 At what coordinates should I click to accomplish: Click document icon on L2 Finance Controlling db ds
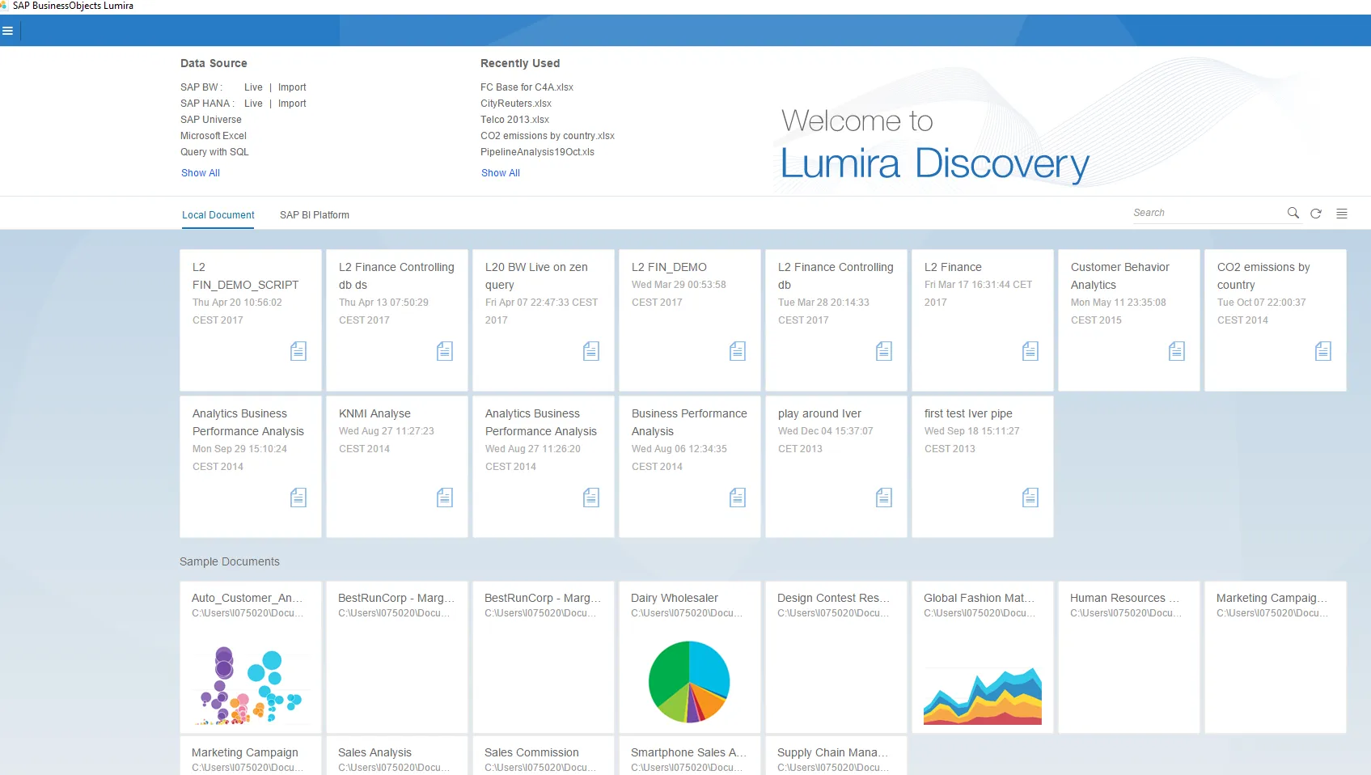click(445, 351)
